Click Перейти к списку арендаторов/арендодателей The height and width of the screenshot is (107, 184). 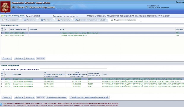[89, 97]
